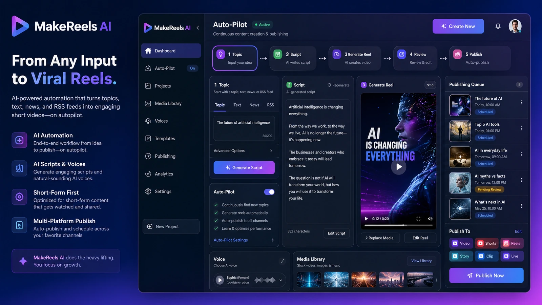This screenshot has height=305, width=542.
Task: Switch to the News input tab
Action: click(x=254, y=105)
